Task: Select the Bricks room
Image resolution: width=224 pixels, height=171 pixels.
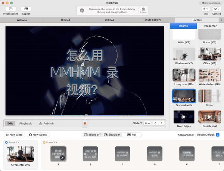Action: [210, 34]
